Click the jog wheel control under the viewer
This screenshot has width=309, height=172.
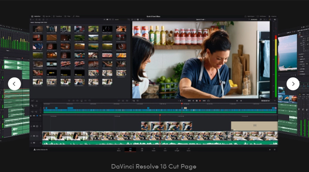[x=180, y=101]
